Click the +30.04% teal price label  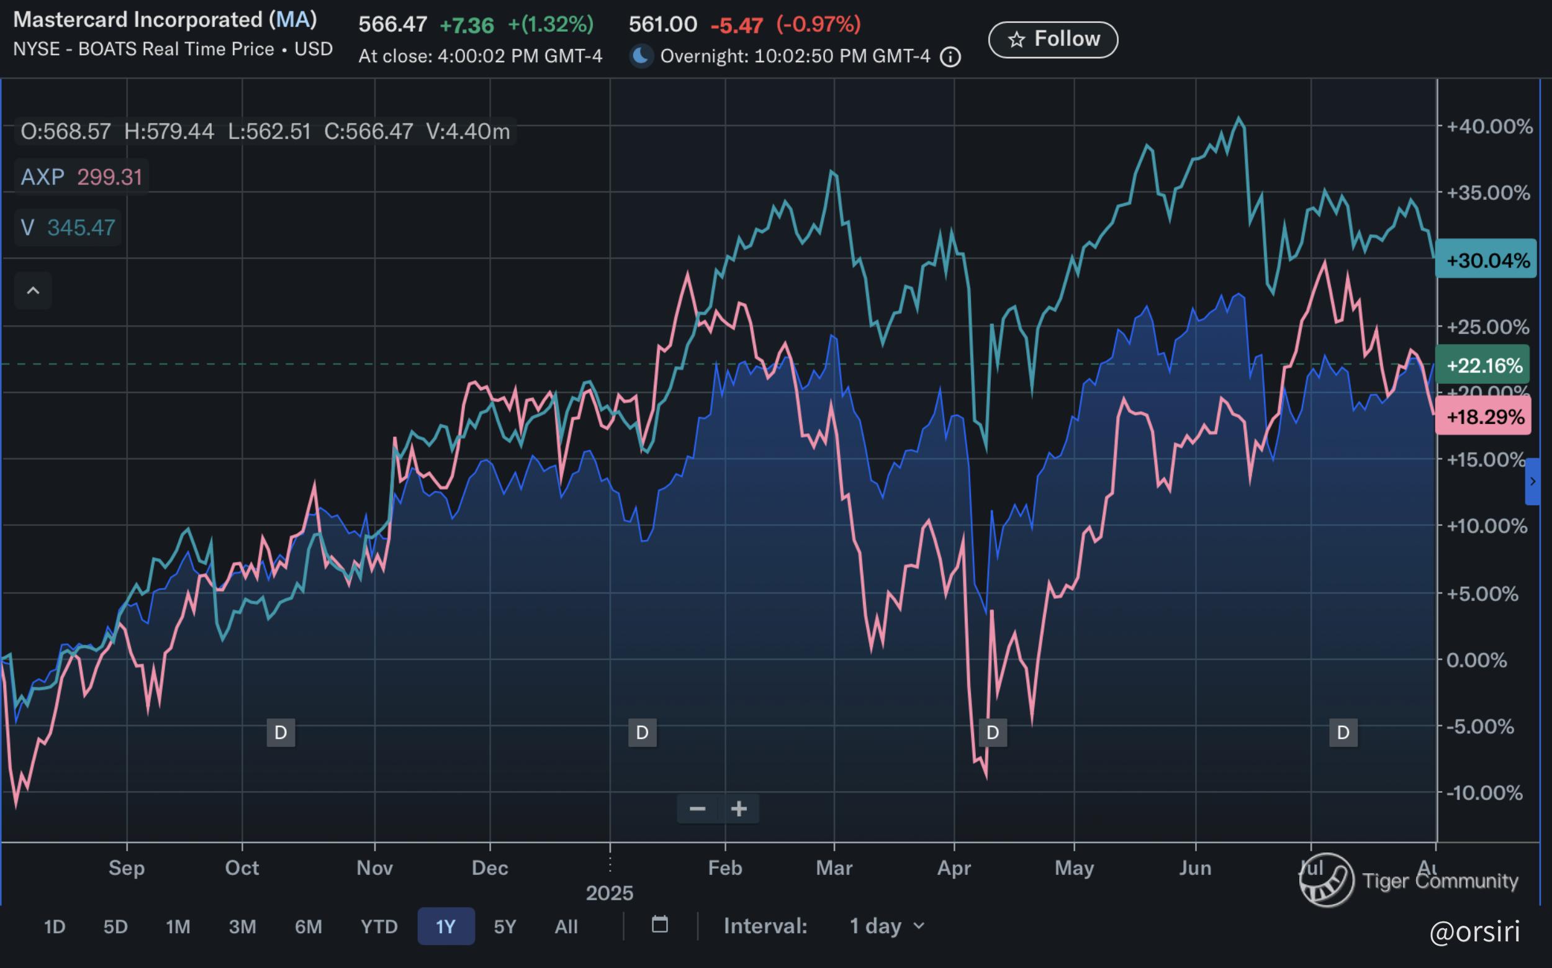[x=1486, y=260]
